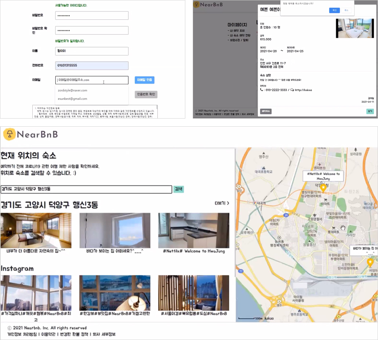Click the NearBnB logo in the reservation window
The image size is (378, 340).
click(x=208, y=4)
